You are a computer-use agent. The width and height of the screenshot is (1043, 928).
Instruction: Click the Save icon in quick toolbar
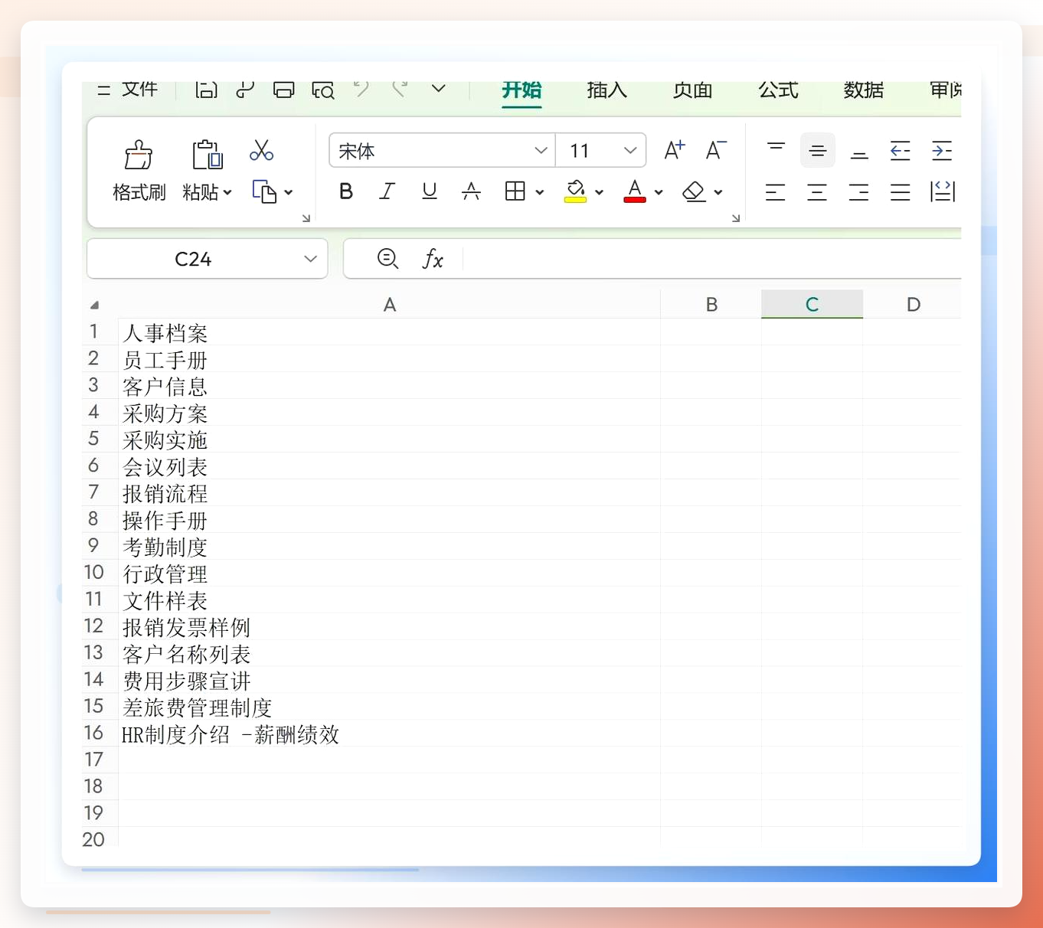[206, 90]
